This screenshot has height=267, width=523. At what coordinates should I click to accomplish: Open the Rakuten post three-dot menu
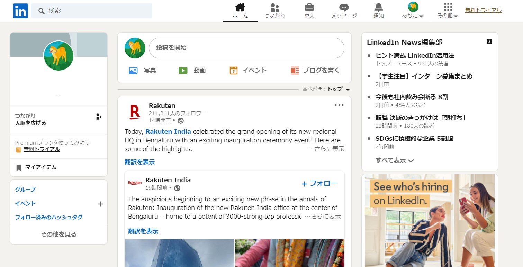339,105
